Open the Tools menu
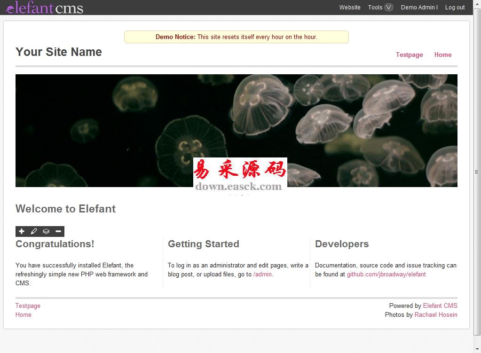 (375, 8)
